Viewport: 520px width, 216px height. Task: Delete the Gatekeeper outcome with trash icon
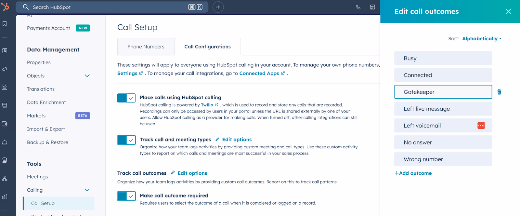499,92
